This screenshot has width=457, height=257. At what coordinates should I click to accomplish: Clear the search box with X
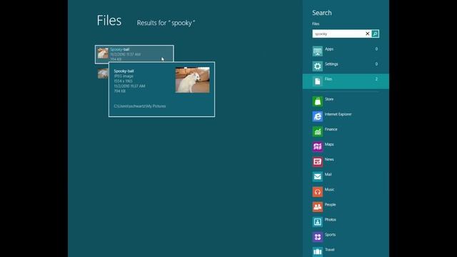point(368,34)
